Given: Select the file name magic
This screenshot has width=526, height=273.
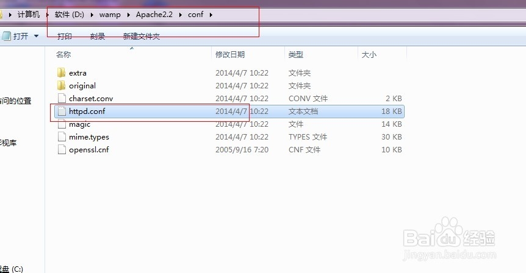Looking at the screenshot, I should (79, 124).
